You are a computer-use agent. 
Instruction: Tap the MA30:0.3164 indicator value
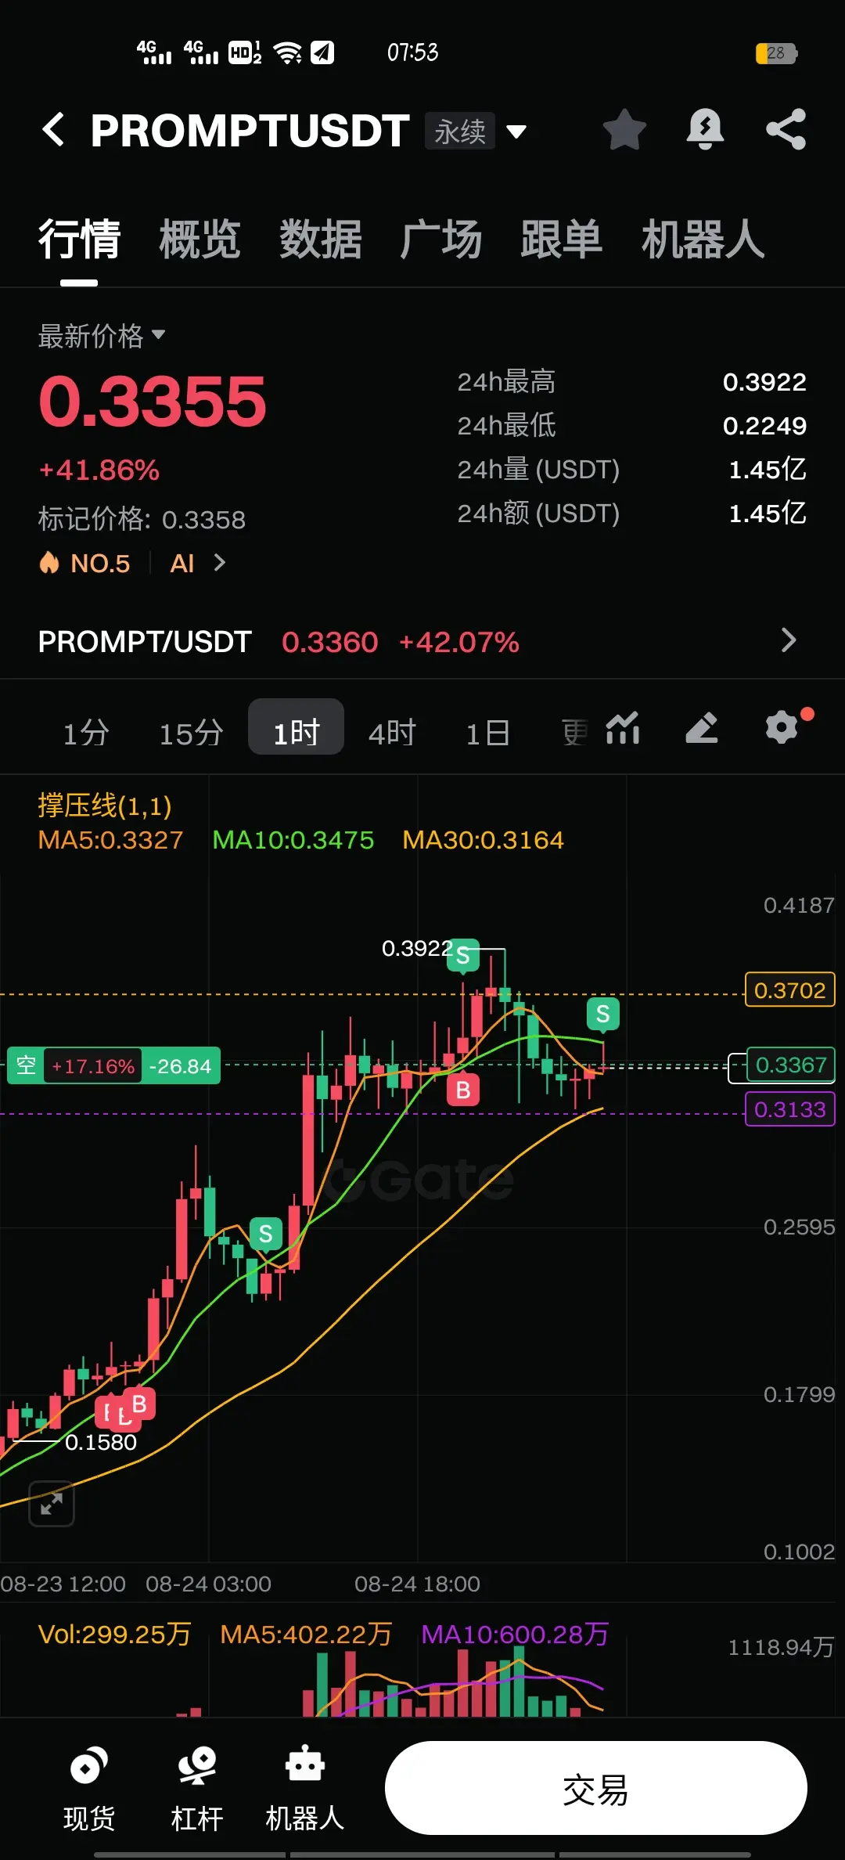[x=483, y=840]
